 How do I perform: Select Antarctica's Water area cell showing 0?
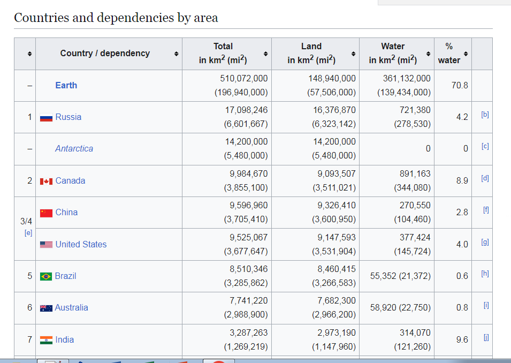click(x=397, y=149)
